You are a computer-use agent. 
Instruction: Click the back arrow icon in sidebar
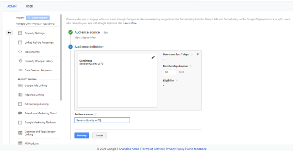point(9,33)
